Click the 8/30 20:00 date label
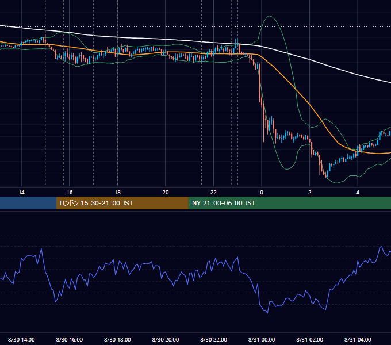391x345 pixels. [166, 339]
